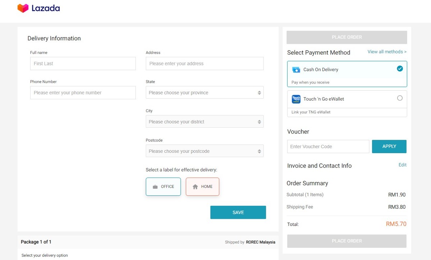This screenshot has height=260, width=431.
Task: Choose the HOME delivery label
Action: (202, 186)
